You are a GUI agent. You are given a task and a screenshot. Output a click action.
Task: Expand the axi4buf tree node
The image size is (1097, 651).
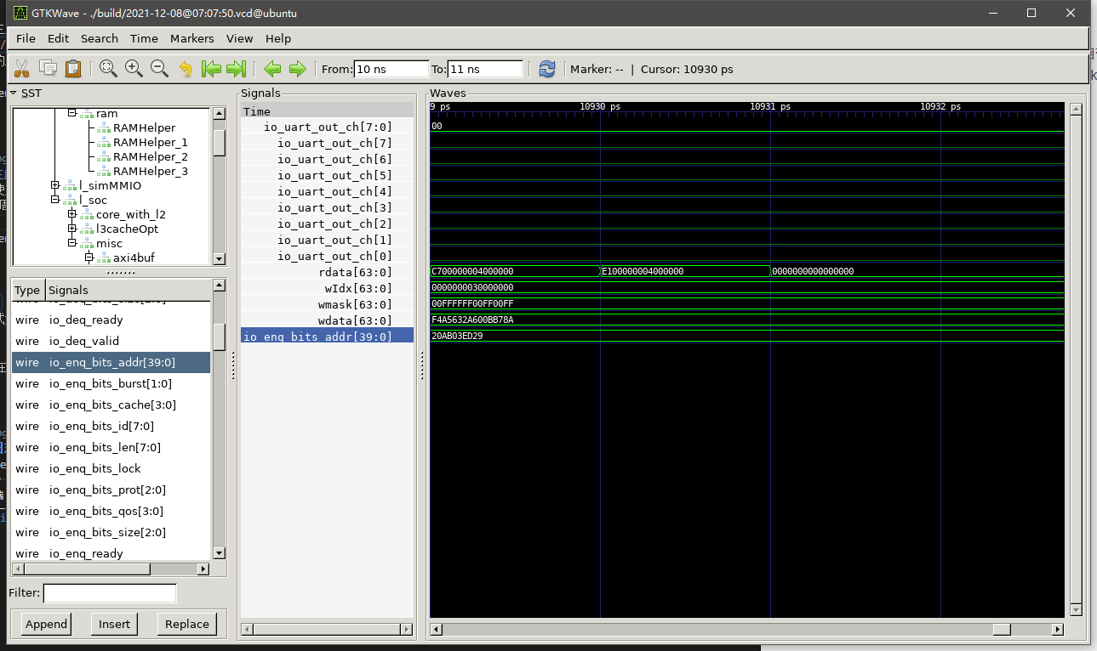[x=89, y=258]
